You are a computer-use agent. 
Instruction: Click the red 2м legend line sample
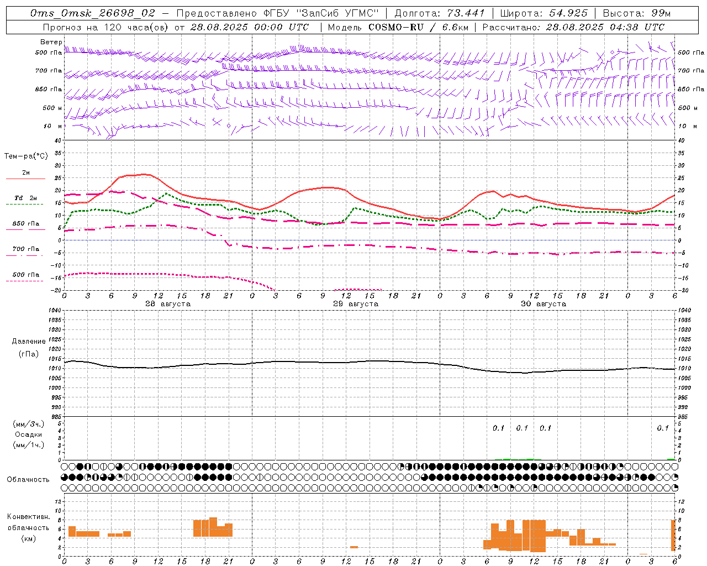tap(25, 179)
